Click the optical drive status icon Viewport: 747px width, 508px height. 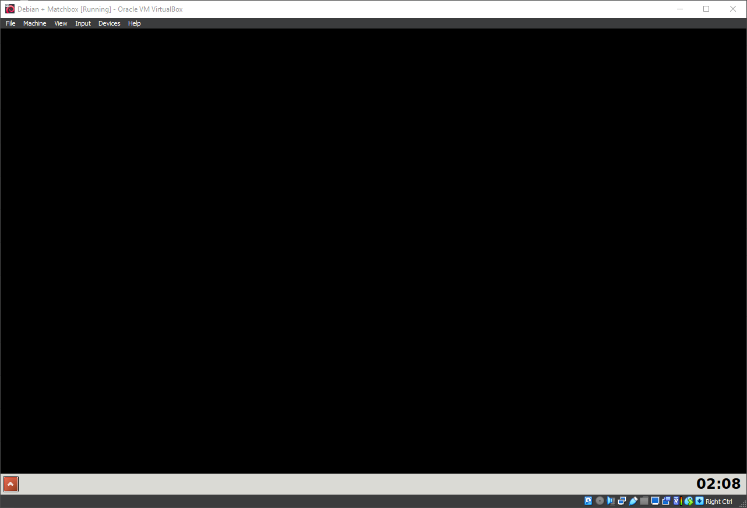click(x=600, y=501)
